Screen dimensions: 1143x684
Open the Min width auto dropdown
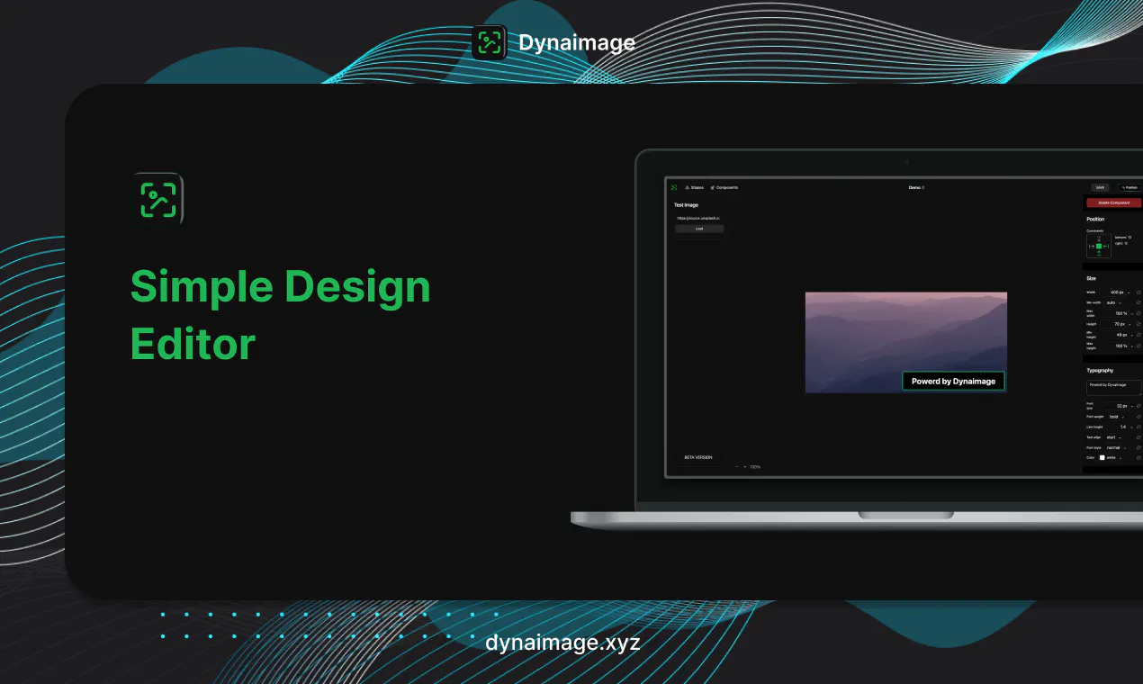tap(1114, 302)
